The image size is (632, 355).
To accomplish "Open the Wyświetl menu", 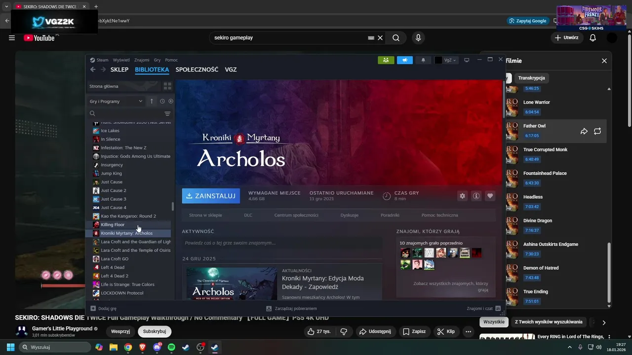I will point(121,60).
